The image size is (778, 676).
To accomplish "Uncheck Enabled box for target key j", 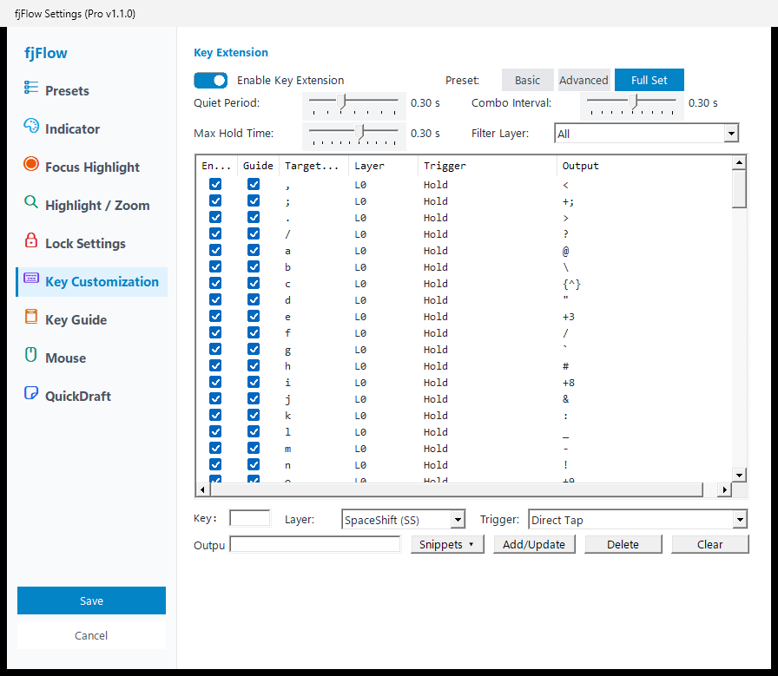I will pyautogui.click(x=215, y=399).
